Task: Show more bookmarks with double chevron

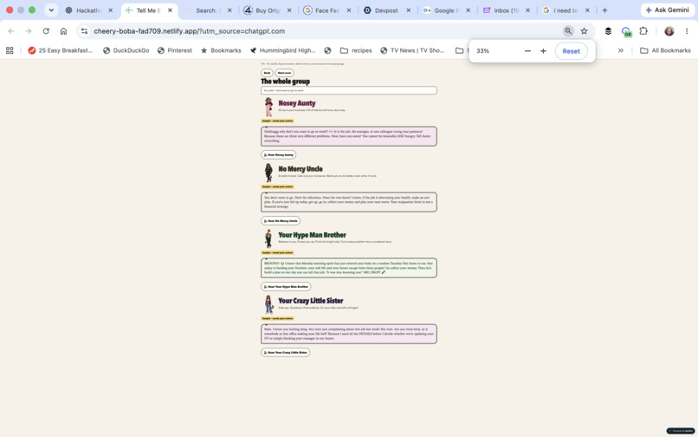Action: pos(621,50)
